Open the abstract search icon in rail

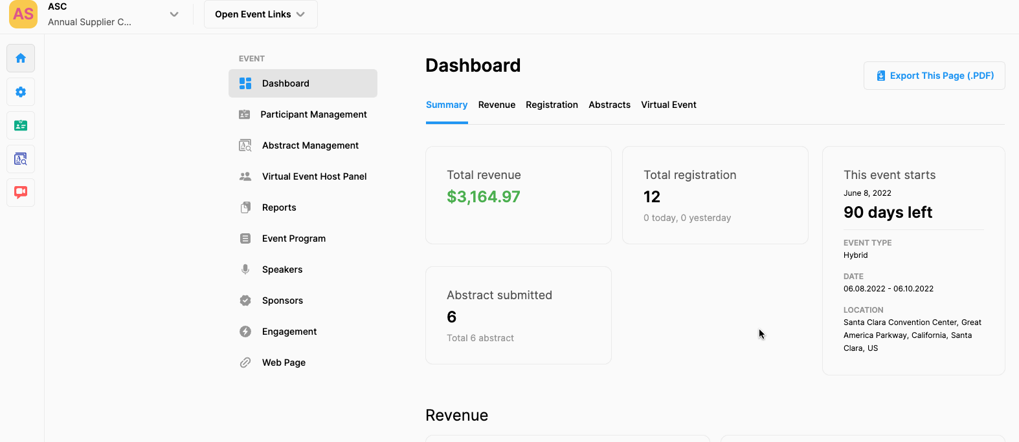point(21,159)
